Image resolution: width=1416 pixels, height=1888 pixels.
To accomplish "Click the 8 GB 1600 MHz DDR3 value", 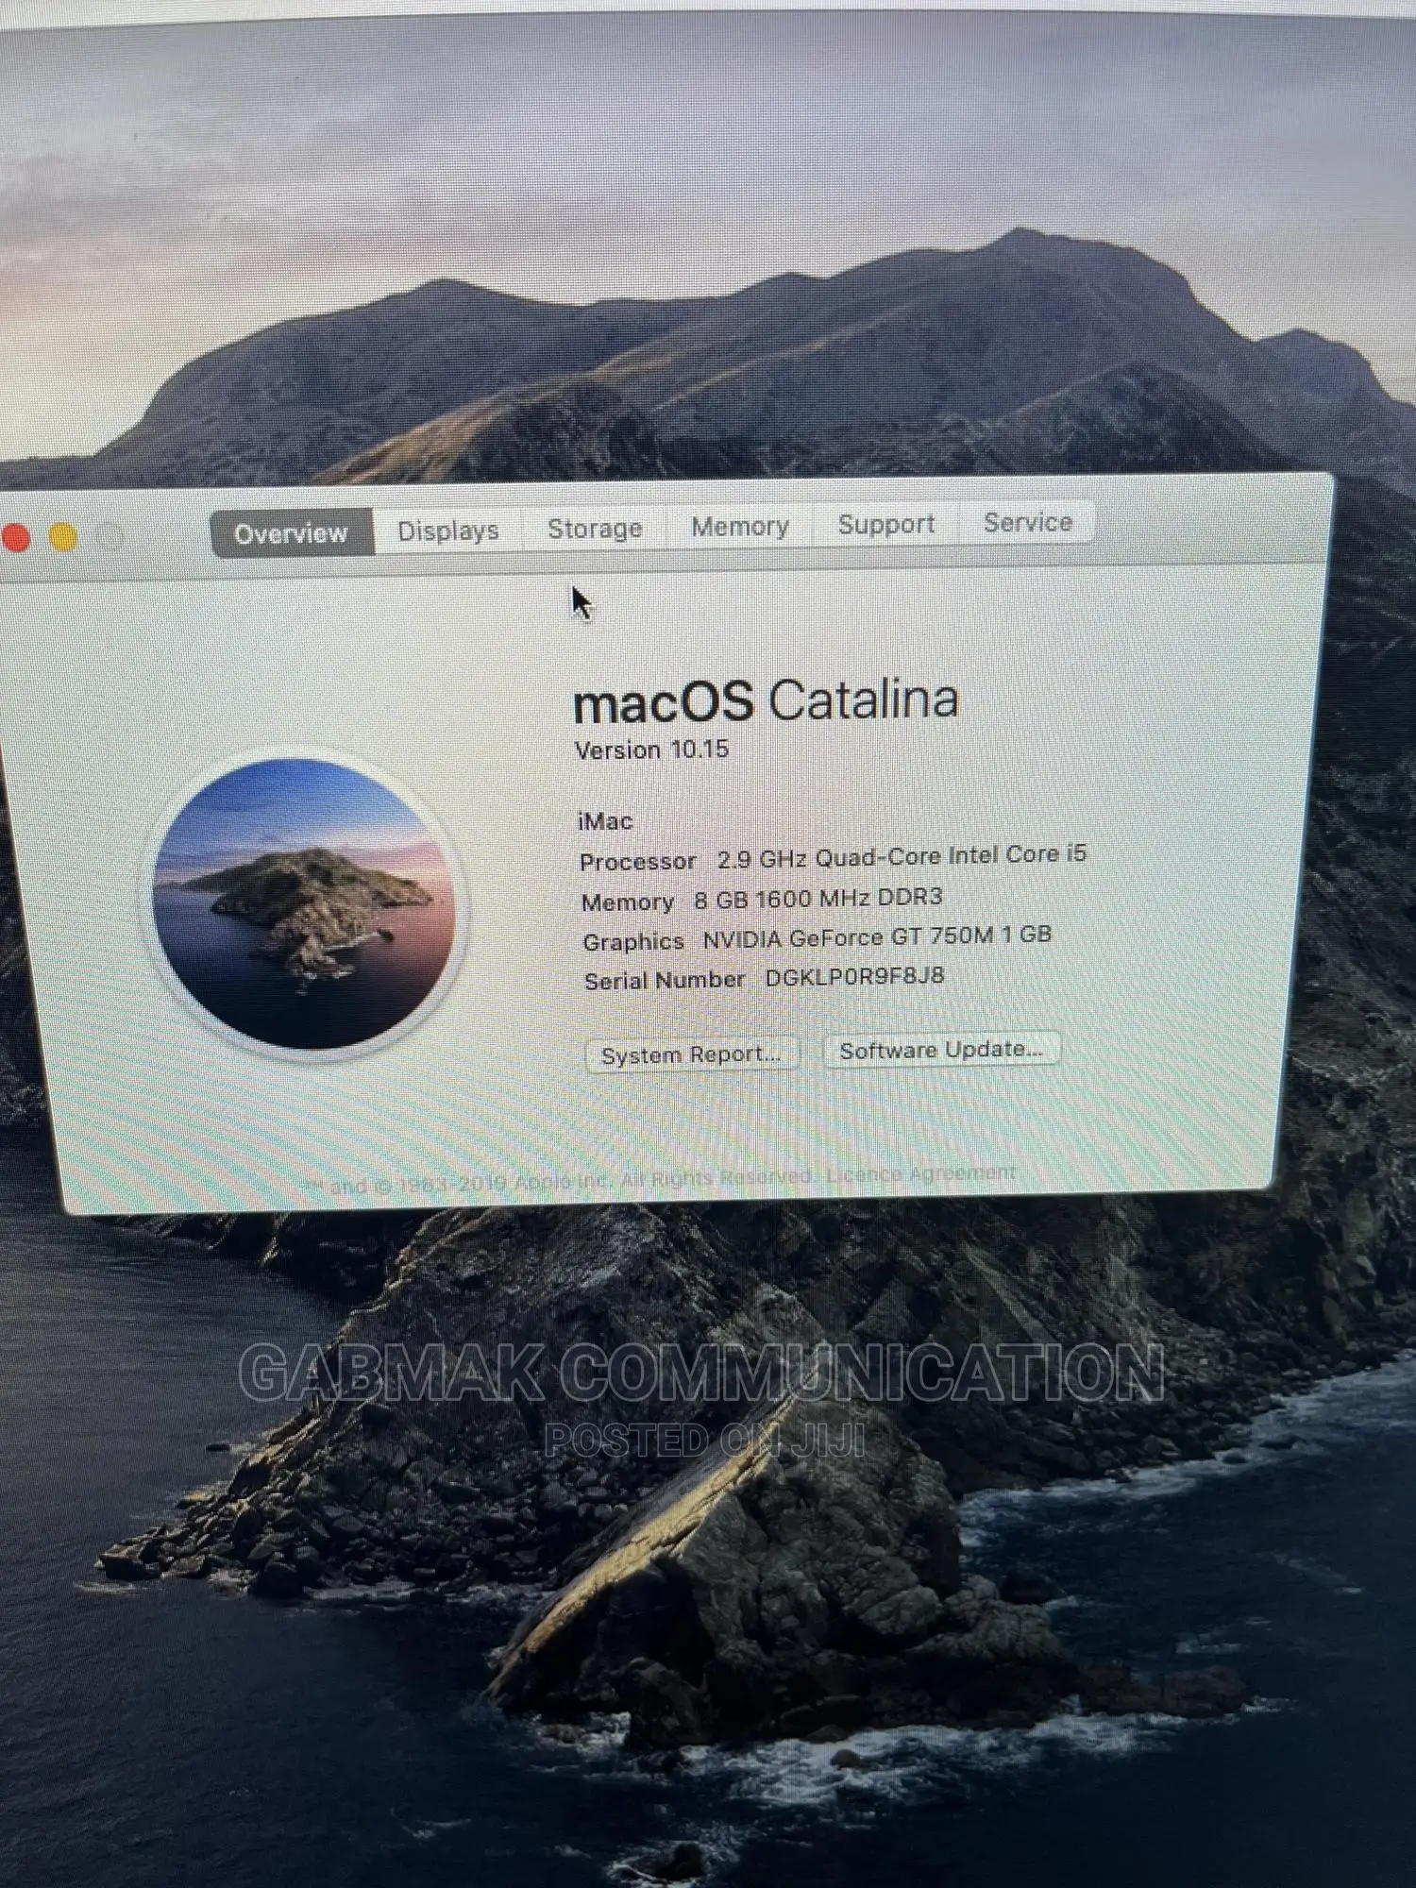I will click(x=818, y=898).
